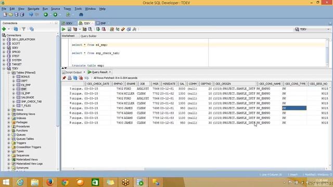This screenshot has height=187, width=333.
Task: Click the Run Script icon
Action: pyautogui.click(x=69, y=29)
